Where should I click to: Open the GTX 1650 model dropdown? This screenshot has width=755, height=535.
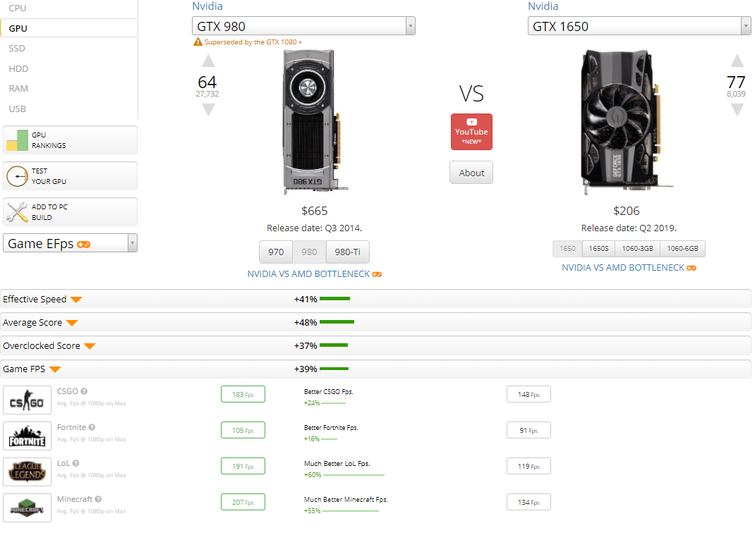(x=639, y=26)
